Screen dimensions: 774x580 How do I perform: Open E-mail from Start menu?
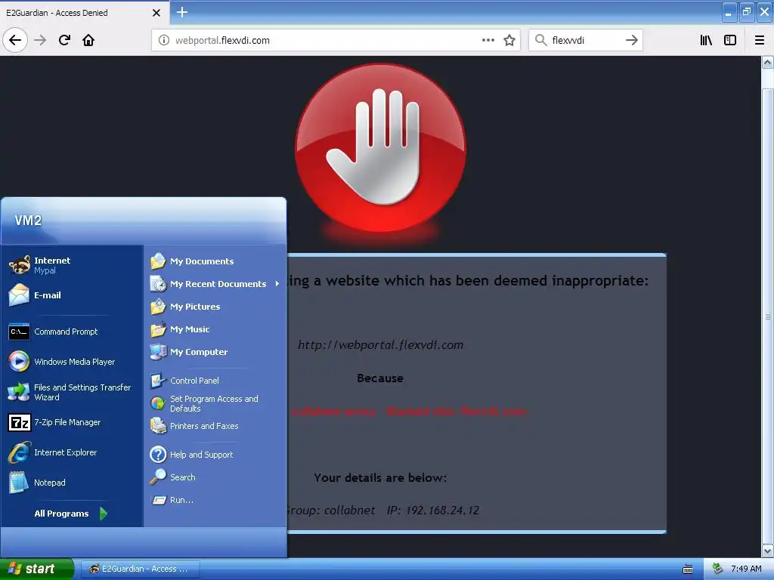point(72,295)
